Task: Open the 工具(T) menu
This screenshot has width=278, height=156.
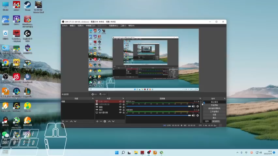Action: [x=123, y=26]
